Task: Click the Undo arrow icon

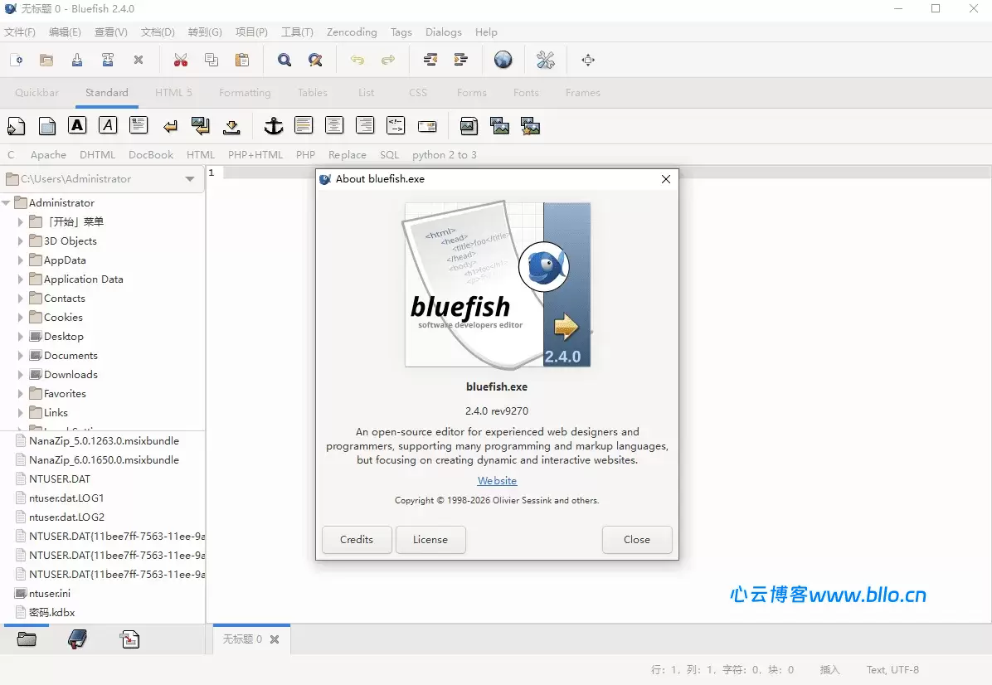Action: (357, 60)
